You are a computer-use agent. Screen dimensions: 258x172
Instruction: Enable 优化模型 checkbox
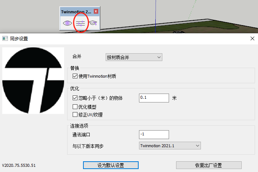click(x=75, y=107)
